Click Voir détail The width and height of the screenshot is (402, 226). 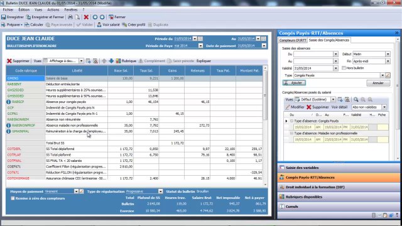(339, 107)
